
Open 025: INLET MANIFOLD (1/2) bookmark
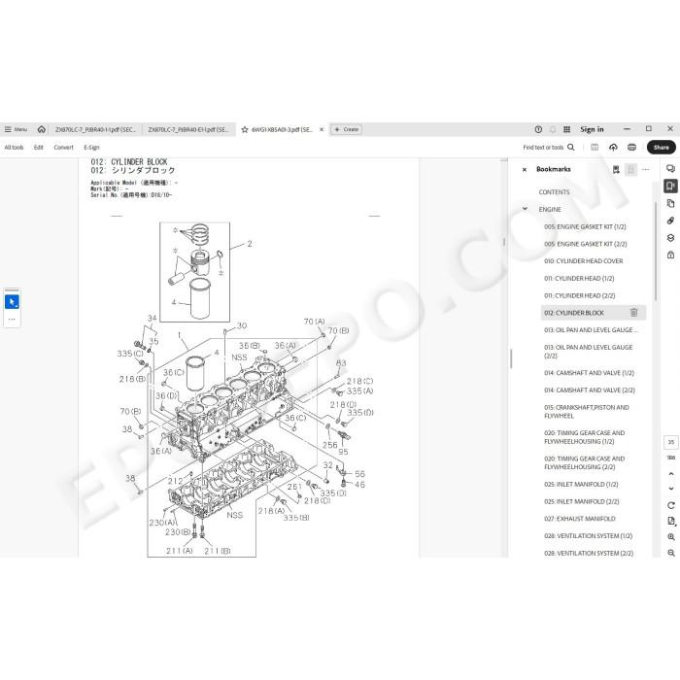coord(581,484)
